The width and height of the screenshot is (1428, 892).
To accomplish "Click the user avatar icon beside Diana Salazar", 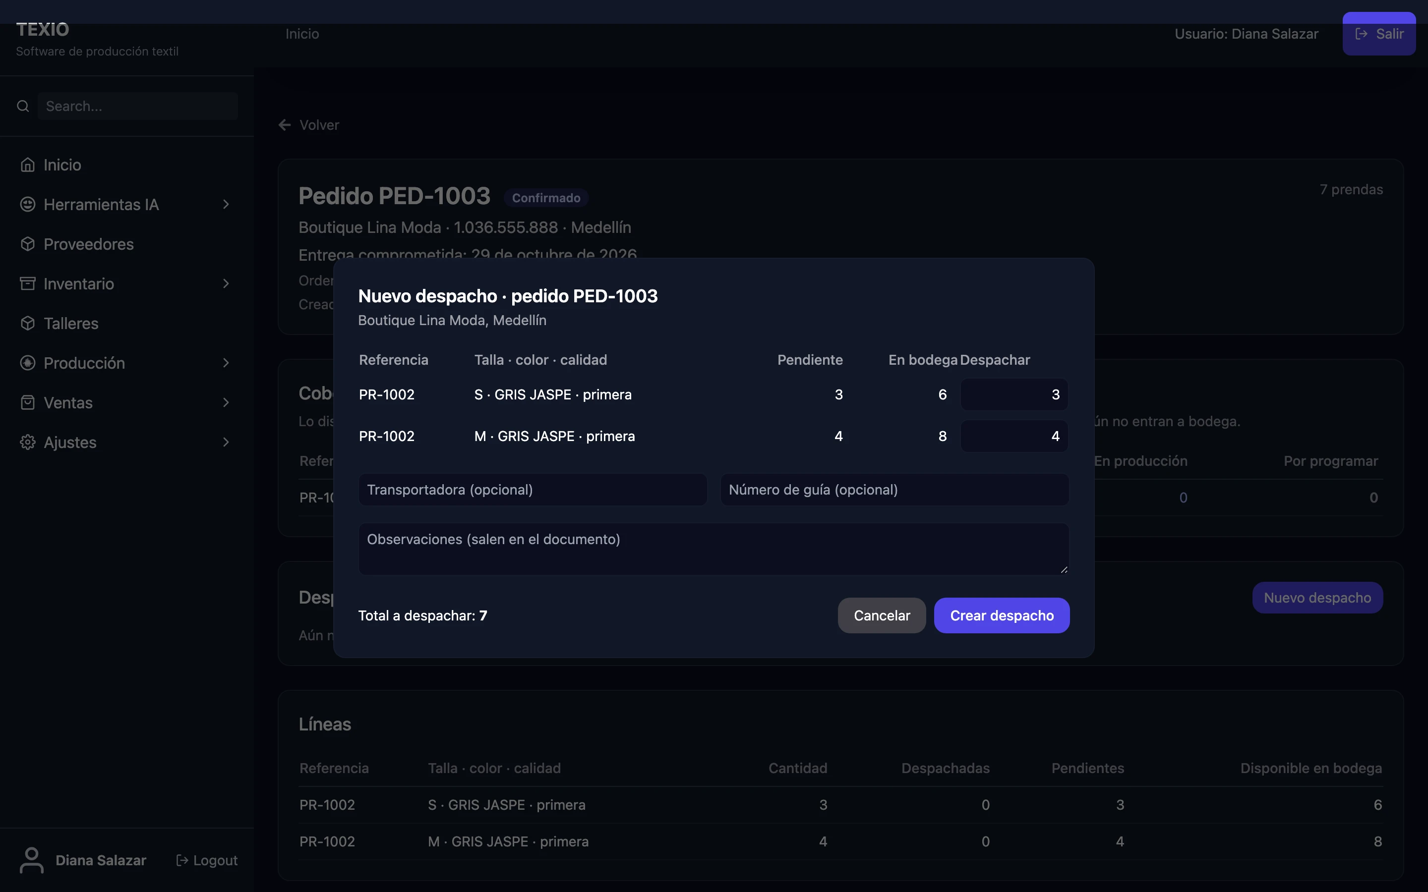I will [32, 860].
